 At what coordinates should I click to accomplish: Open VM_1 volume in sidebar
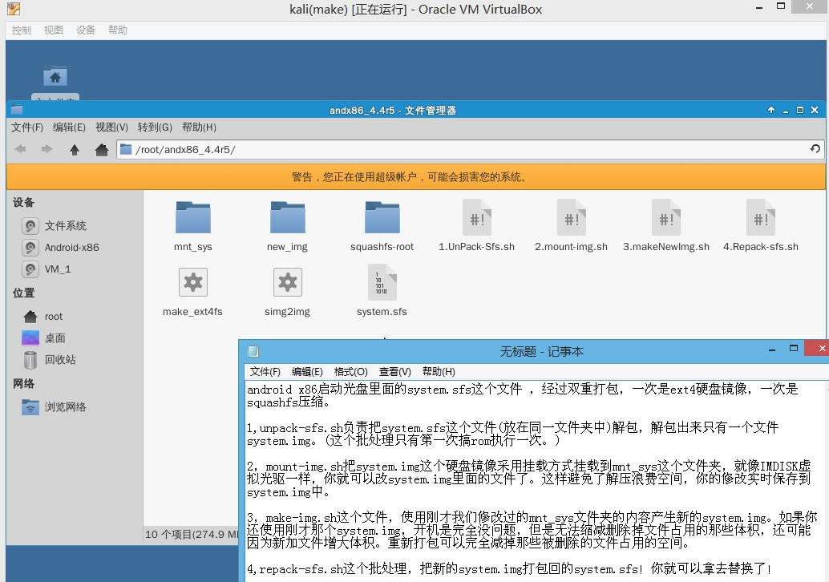pyautogui.click(x=47, y=269)
